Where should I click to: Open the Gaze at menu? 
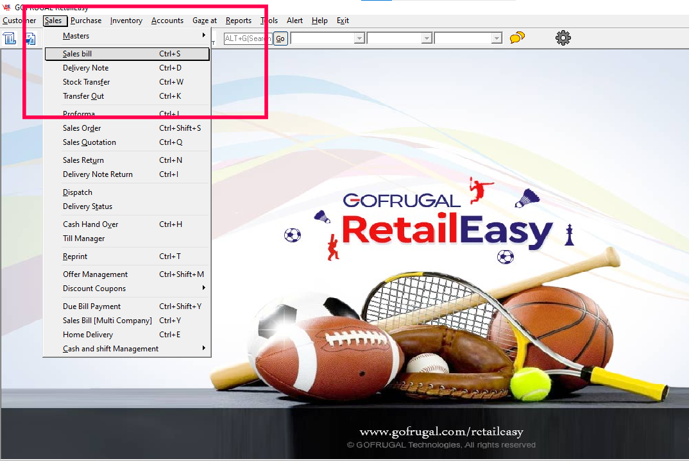coord(205,21)
